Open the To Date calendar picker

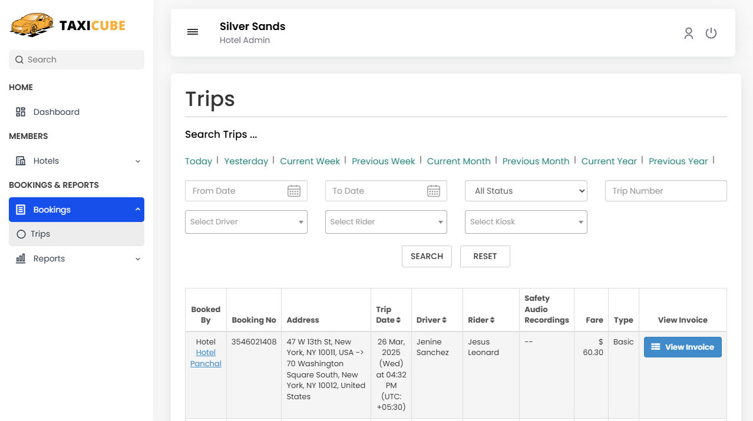pyautogui.click(x=434, y=191)
